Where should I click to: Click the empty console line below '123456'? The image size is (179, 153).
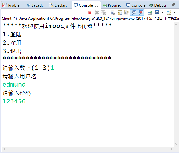(x=88, y=110)
